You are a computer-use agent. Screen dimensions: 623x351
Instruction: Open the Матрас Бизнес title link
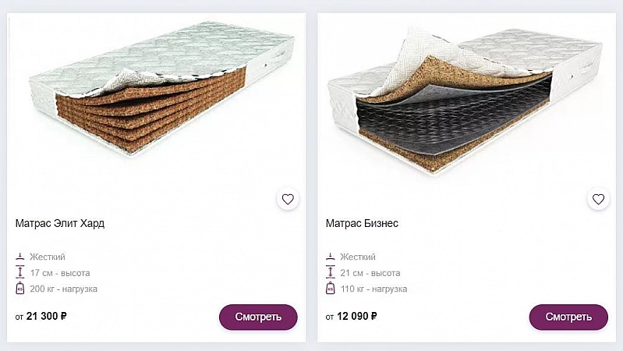pos(362,223)
